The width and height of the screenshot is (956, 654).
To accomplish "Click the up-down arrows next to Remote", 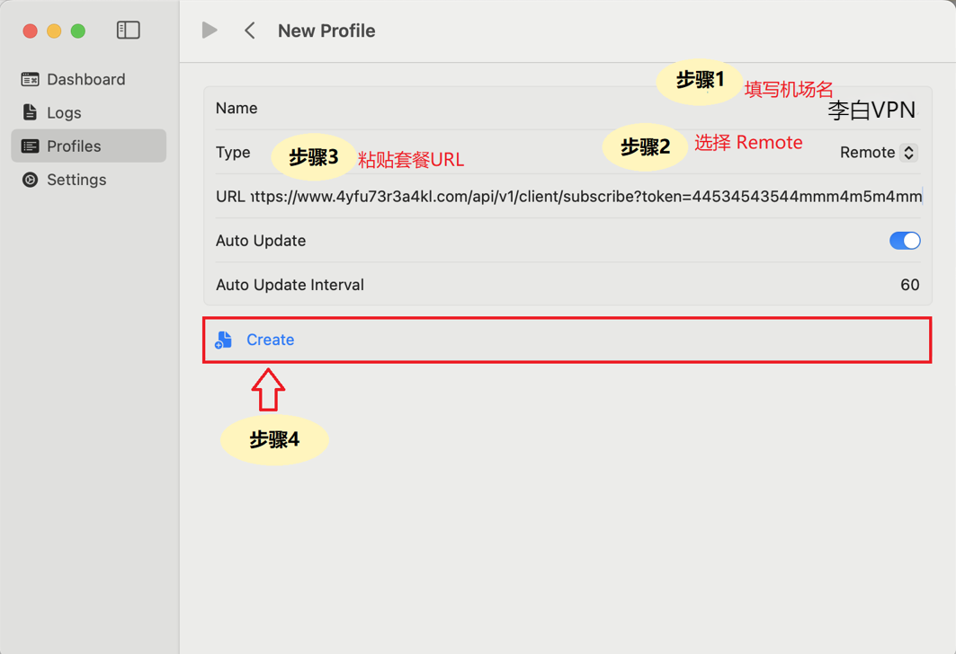I will click(909, 153).
